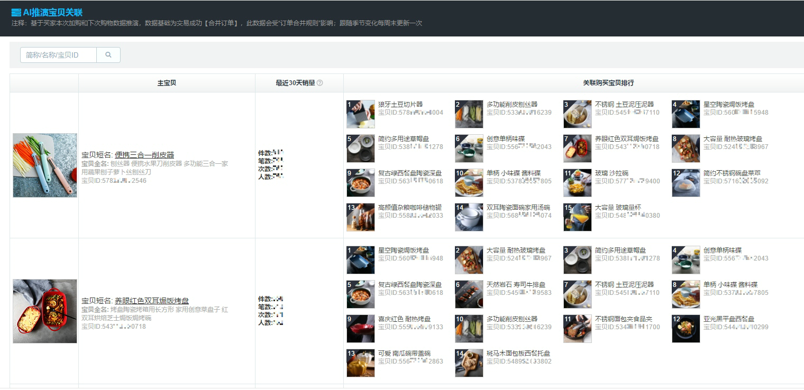804x390 pixels.
Task: Select the 狼牙土豆切片器 thumbnail ranked 1
Action: click(x=361, y=115)
